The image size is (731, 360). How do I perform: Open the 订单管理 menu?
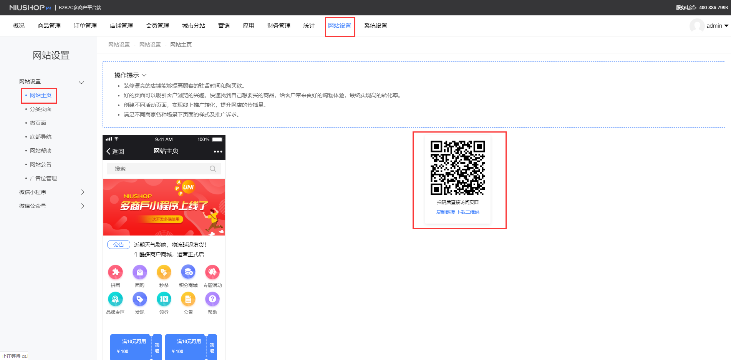[85, 26]
